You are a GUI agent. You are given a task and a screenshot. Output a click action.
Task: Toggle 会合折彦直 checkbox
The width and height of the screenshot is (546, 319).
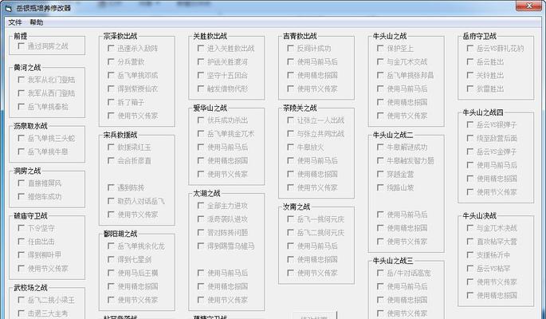tap(111, 161)
